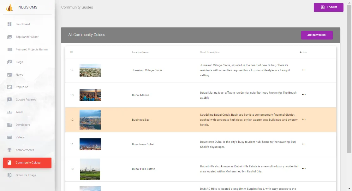Click the 'Dubai Marina' location name
This screenshot has height=191, width=352.
140,95
